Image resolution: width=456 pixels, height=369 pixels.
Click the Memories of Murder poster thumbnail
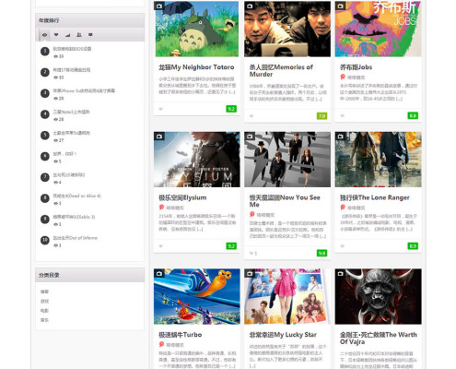coord(287,29)
